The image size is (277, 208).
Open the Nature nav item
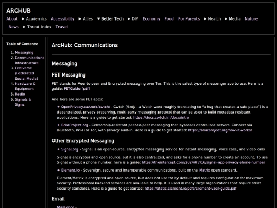251,19
